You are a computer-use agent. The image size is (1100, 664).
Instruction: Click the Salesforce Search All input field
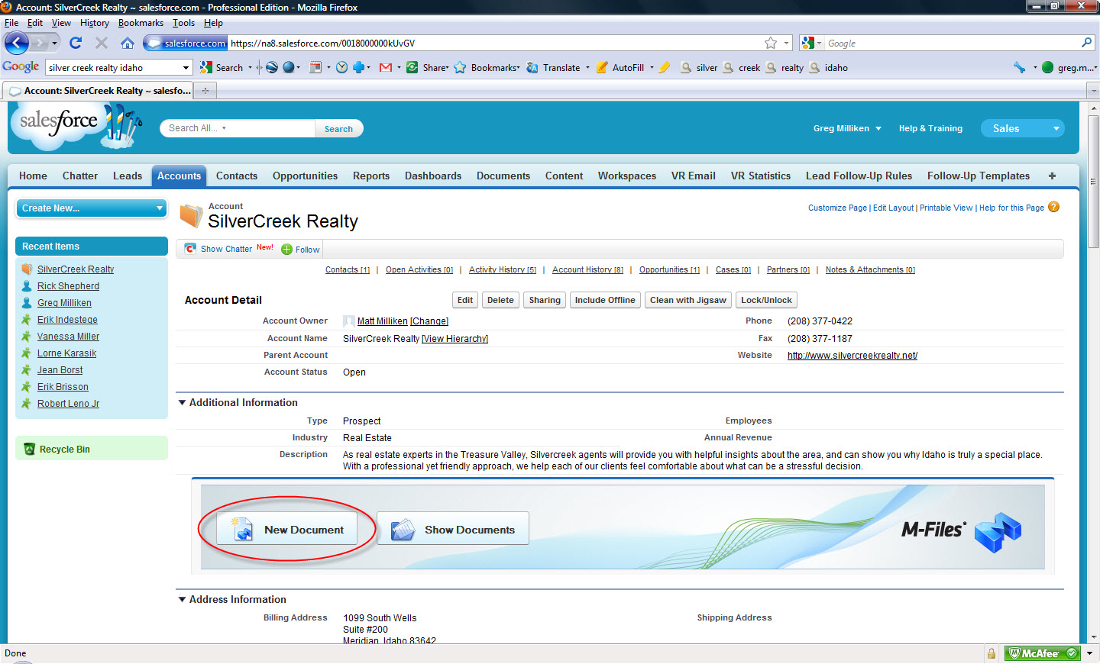[238, 128]
